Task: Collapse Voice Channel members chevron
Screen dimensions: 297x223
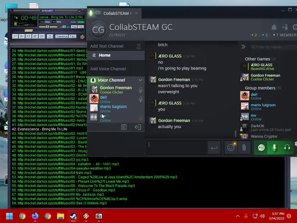Action: click(140, 80)
